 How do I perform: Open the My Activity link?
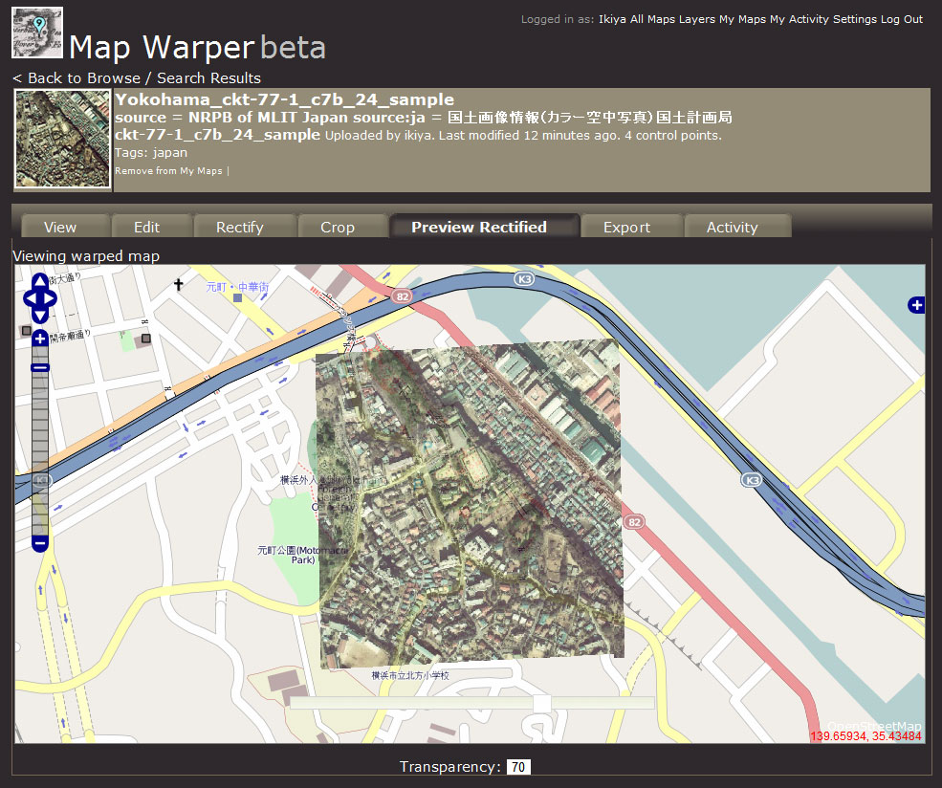point(800,19)
